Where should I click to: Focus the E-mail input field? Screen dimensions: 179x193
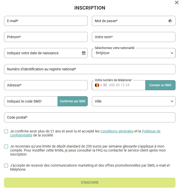tap(46, 21)
